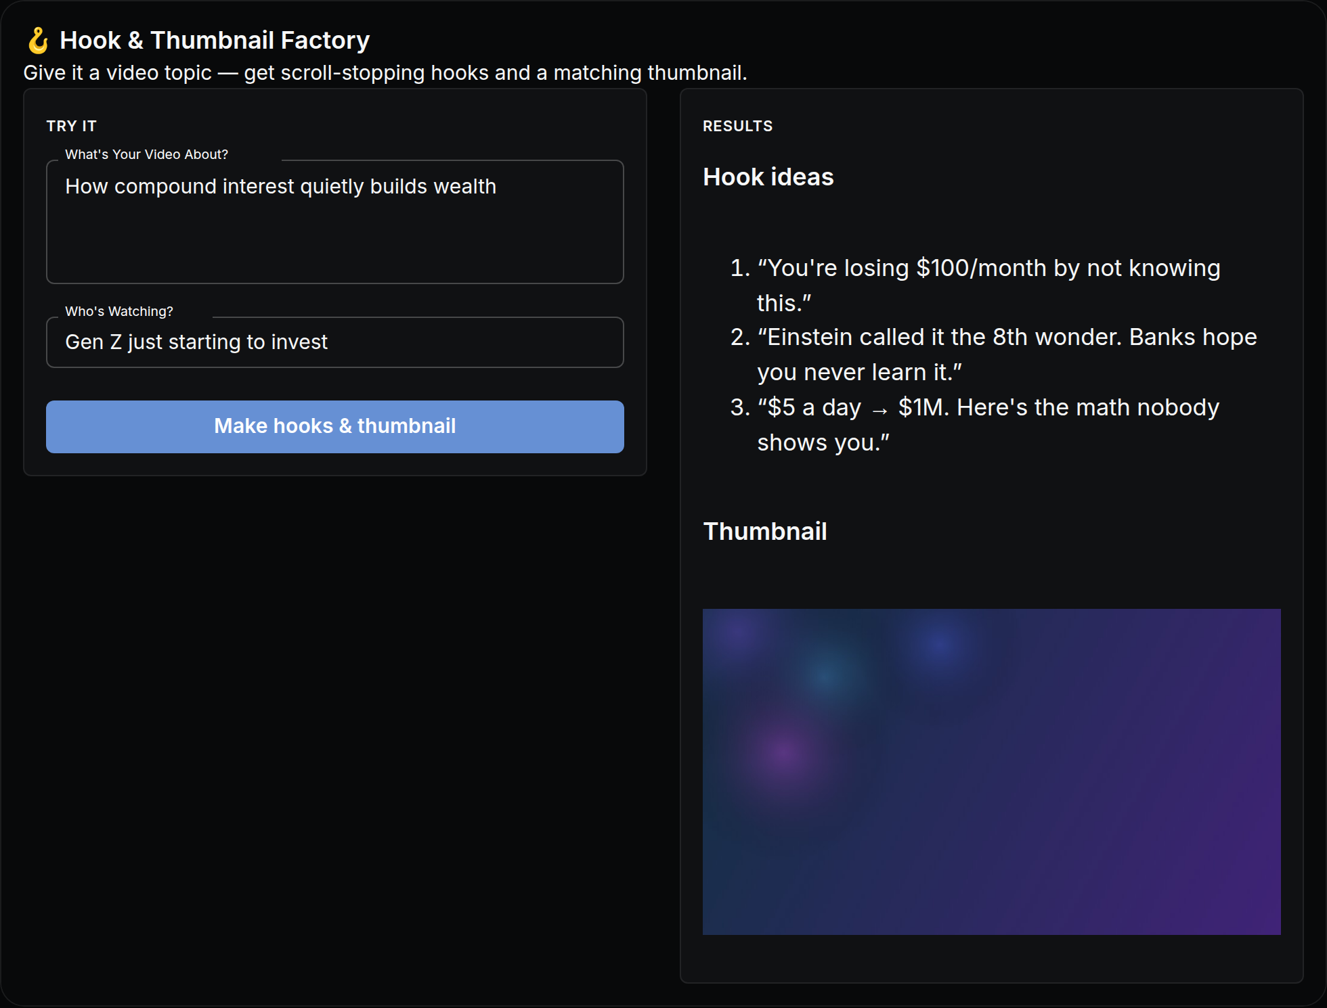
Task: Click the "RESULTS" section label
Action: pos(737,126)
